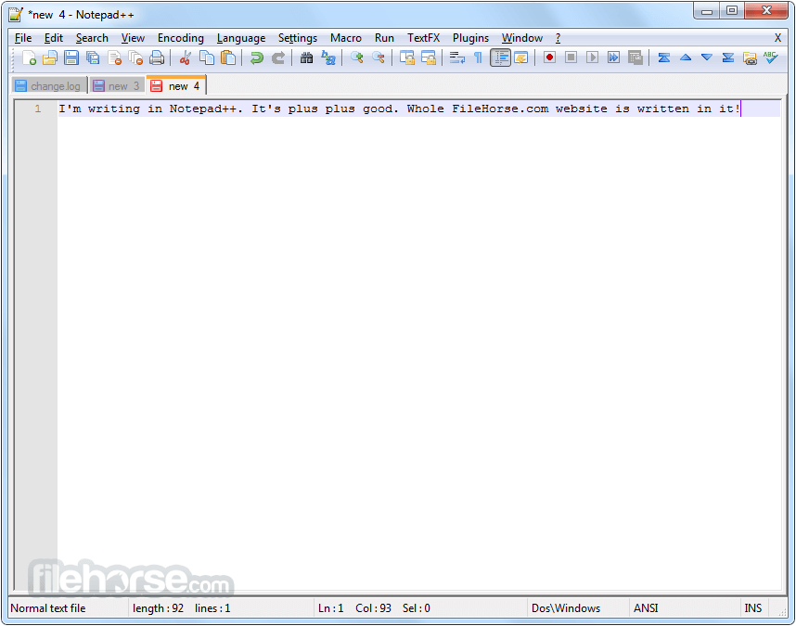Close document with menu bar X
Viewport: 796px width, 626px height.
click(x=777, y=38)
